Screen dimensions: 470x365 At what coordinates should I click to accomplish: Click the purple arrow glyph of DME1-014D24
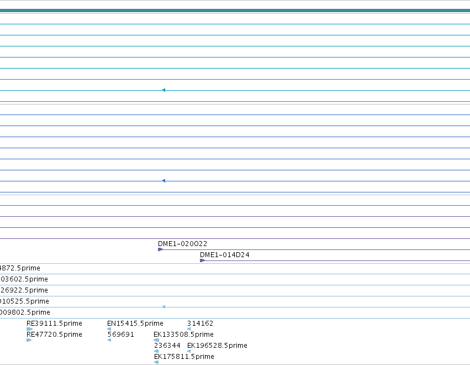(202, 260)
